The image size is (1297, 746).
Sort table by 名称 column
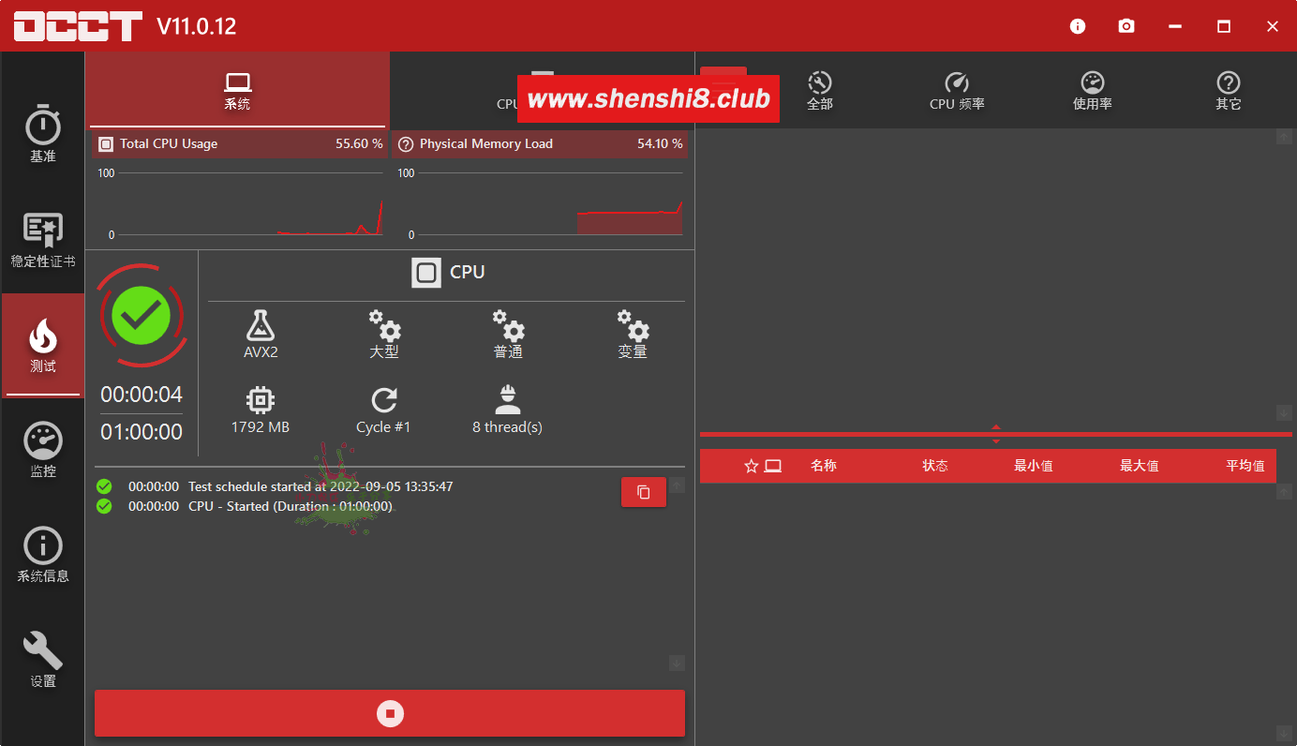click(x=824, y=466)
